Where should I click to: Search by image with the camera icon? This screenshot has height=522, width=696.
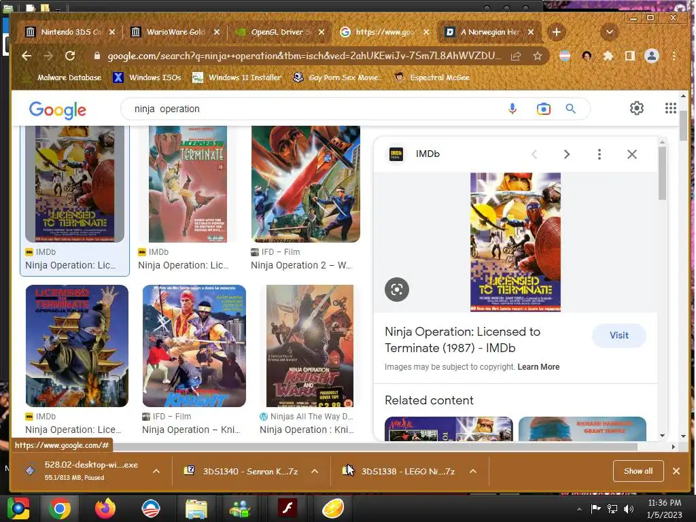[x=543, y=109]
